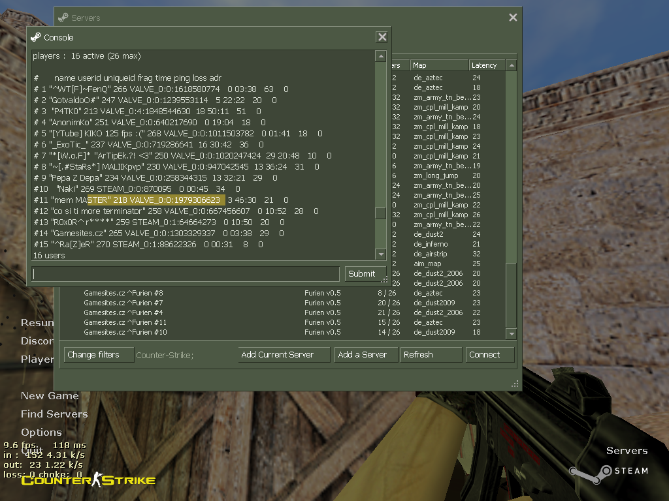The height and width of the screenshot is (501, 669).
Task: Open Find Servers from main menu
Action: (x=54, y=414)
